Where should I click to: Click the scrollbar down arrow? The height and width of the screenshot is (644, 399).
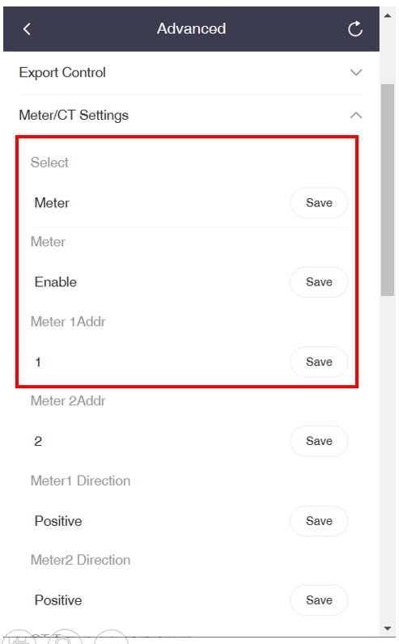tap(388, 629)
